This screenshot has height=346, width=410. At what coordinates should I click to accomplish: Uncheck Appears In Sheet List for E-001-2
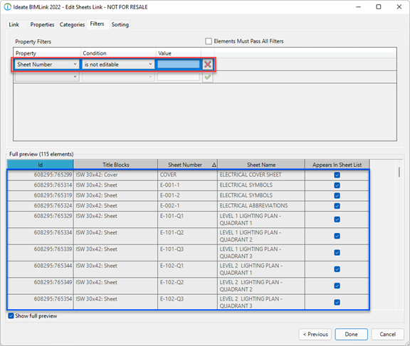click(337, 195)
